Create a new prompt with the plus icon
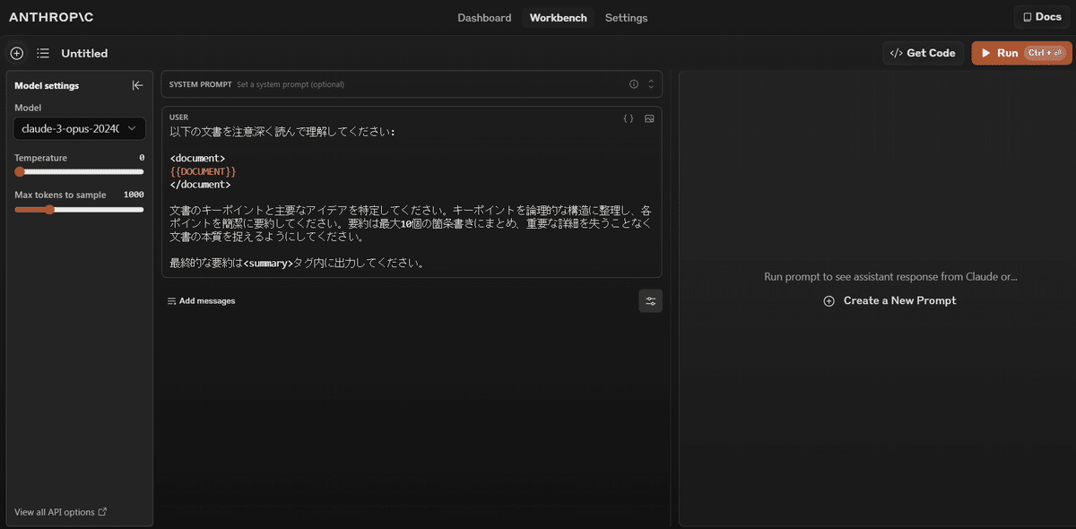1076x529 pixels. [x=16, y=53]
